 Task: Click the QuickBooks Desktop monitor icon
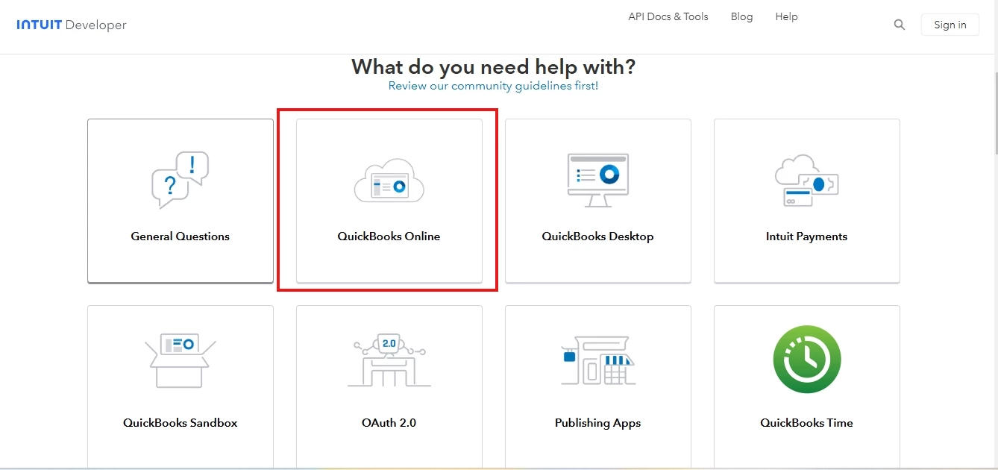tap(598, 180)
